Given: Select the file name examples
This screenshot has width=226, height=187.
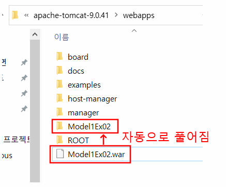Looking at the screenshot, I should pos(84,85).
